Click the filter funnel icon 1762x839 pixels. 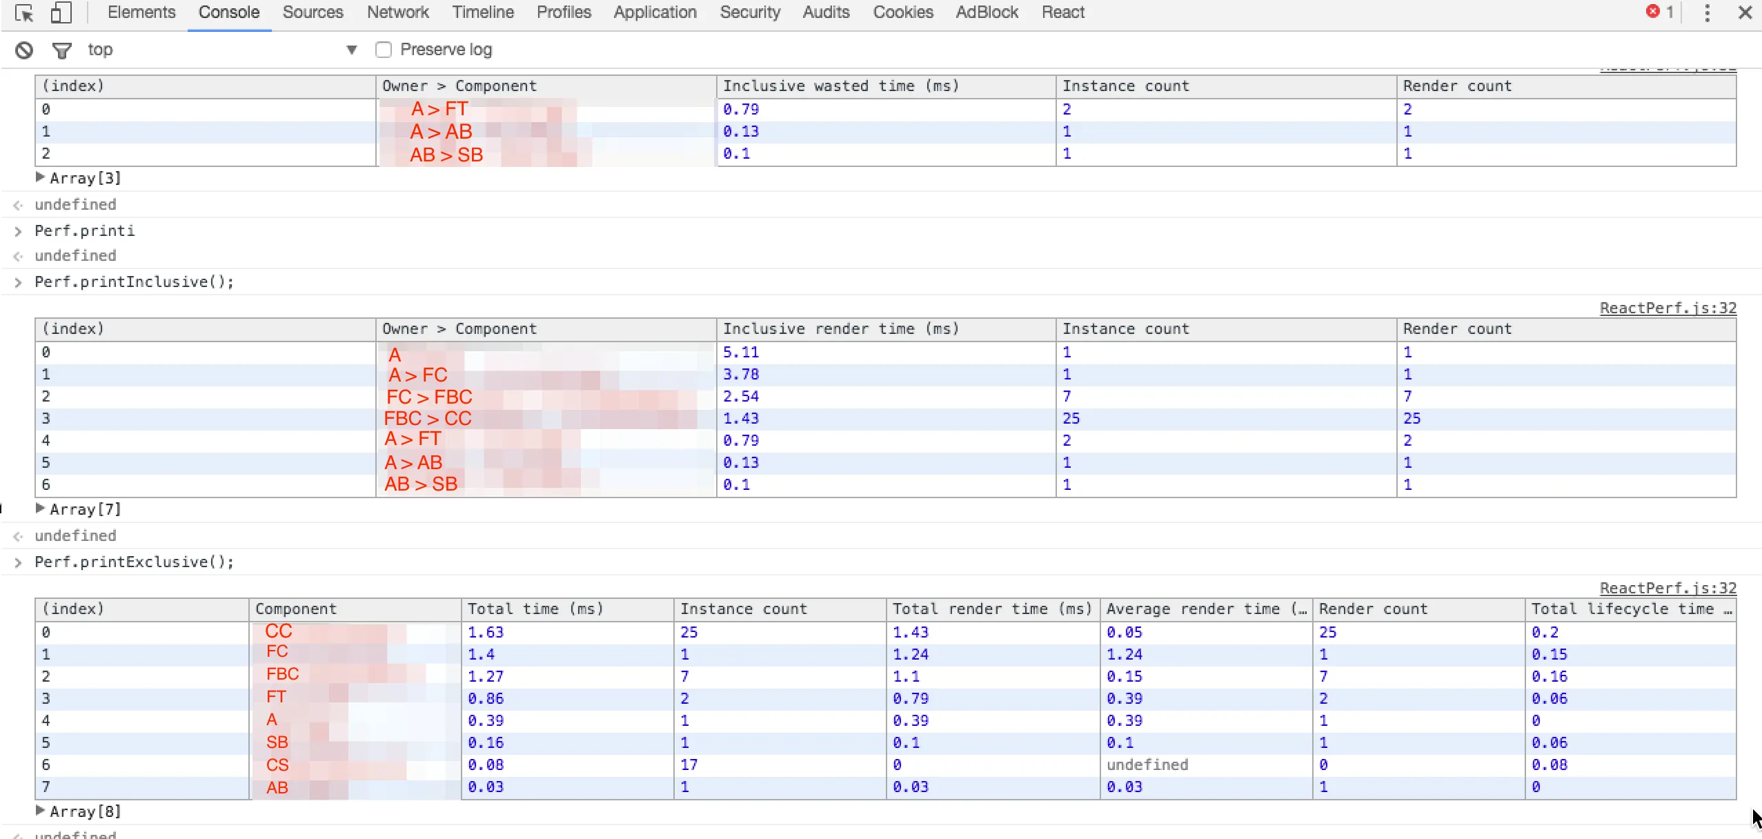coord(62,50)
